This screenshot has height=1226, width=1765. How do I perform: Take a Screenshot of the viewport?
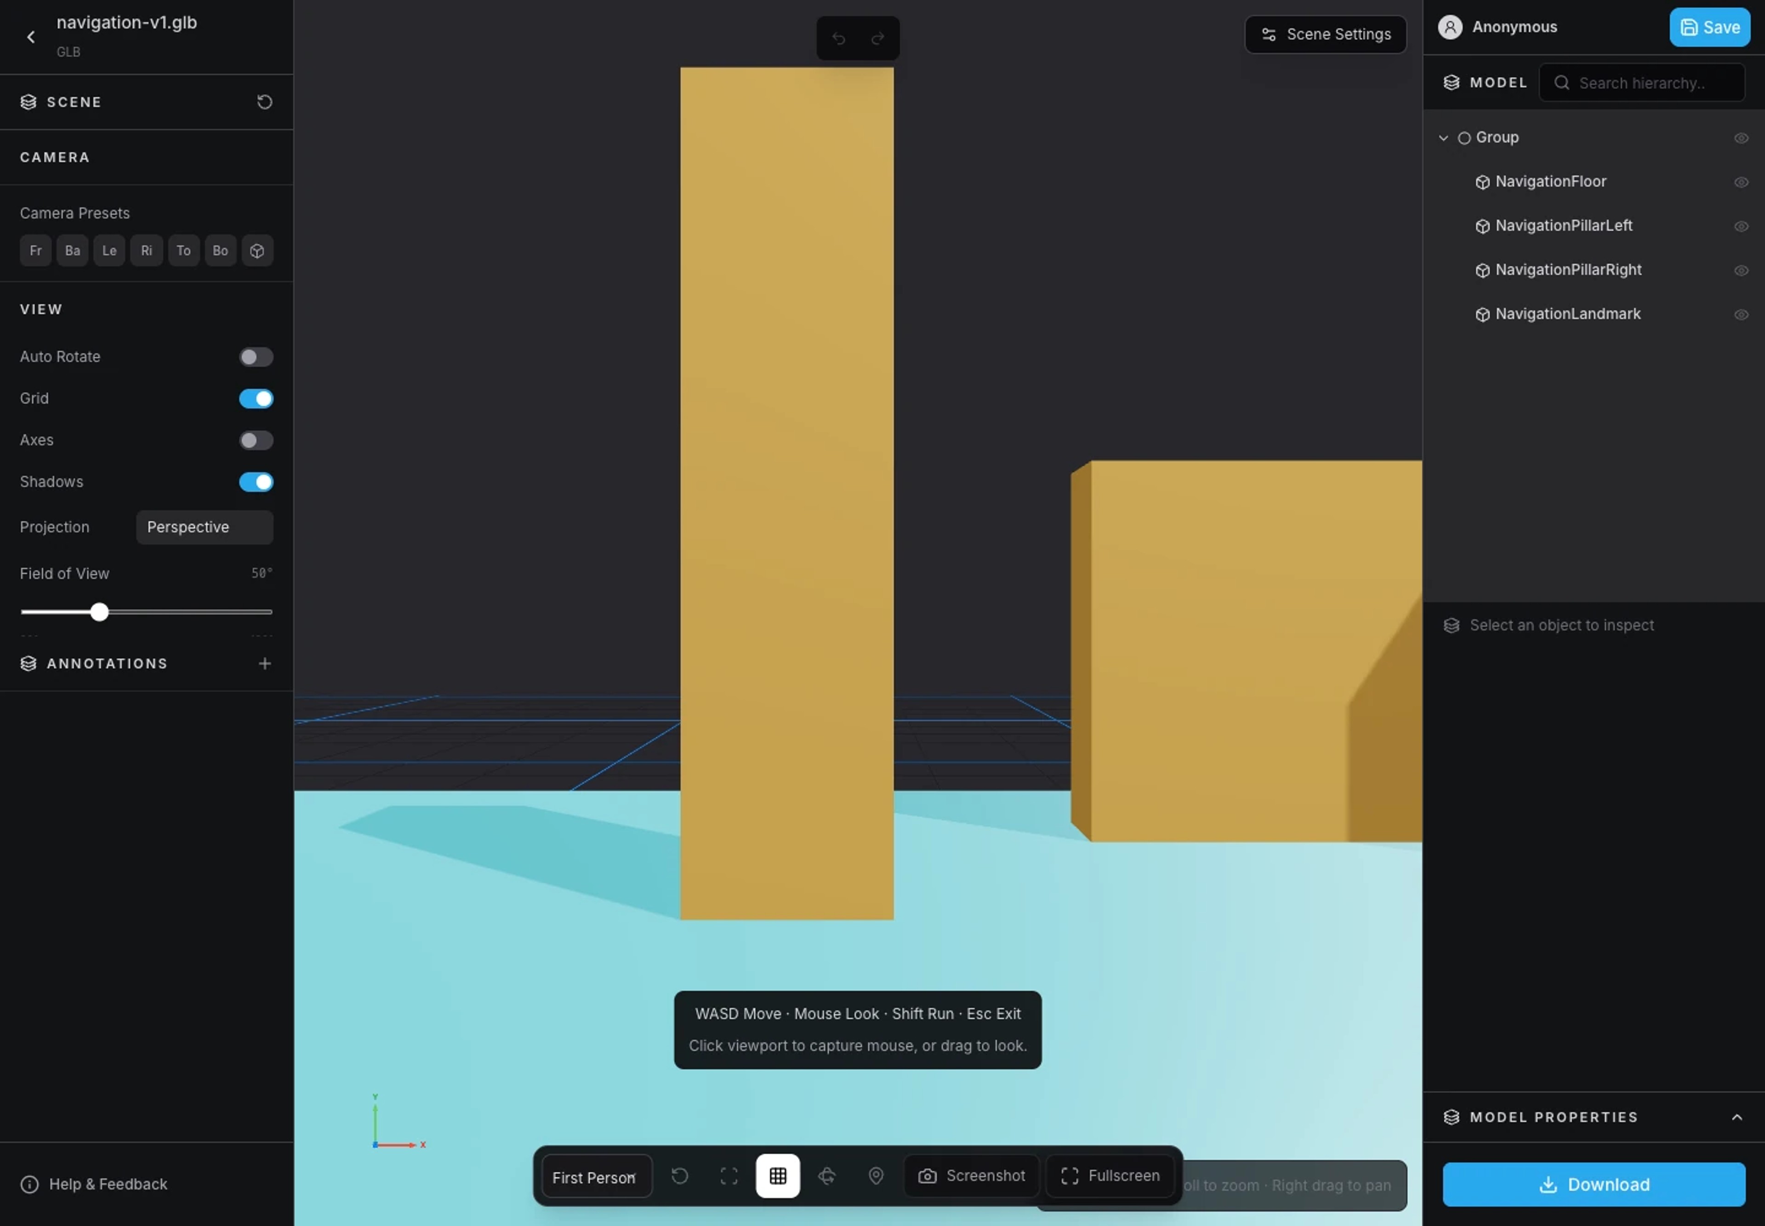972,1175
